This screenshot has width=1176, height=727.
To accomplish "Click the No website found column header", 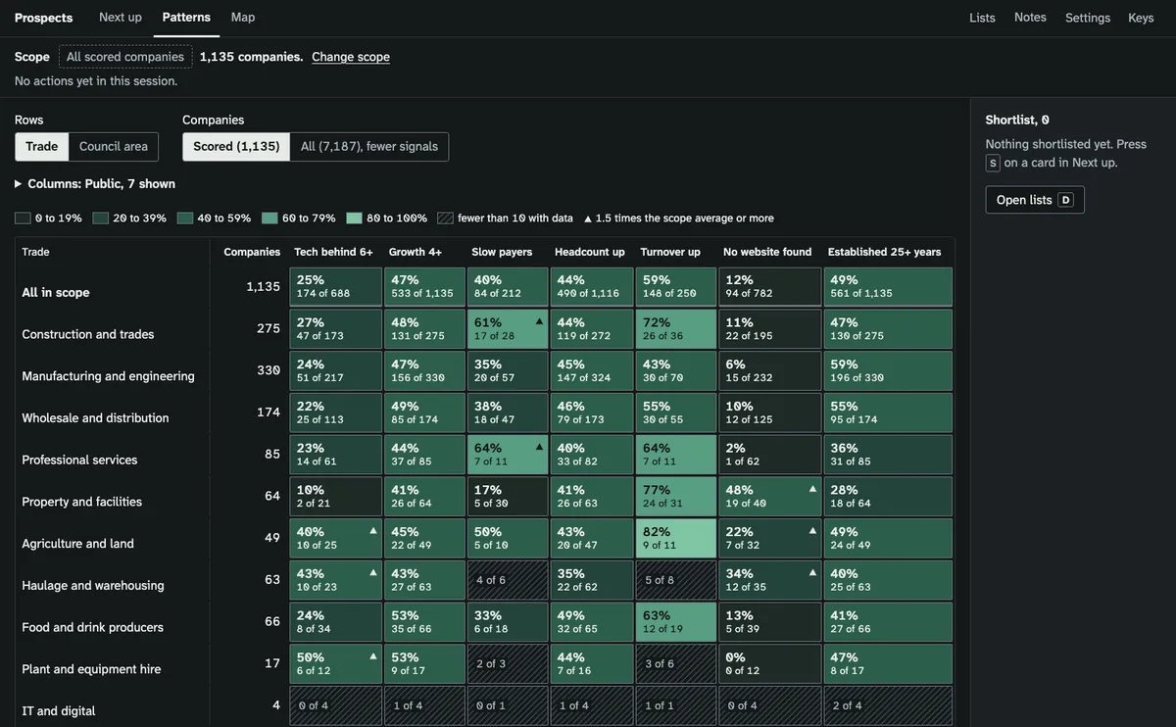I will (767, 252).
